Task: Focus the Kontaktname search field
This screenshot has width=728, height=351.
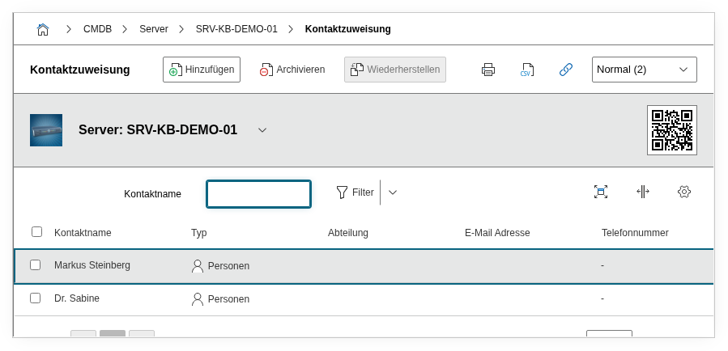Action: (258, 194)
